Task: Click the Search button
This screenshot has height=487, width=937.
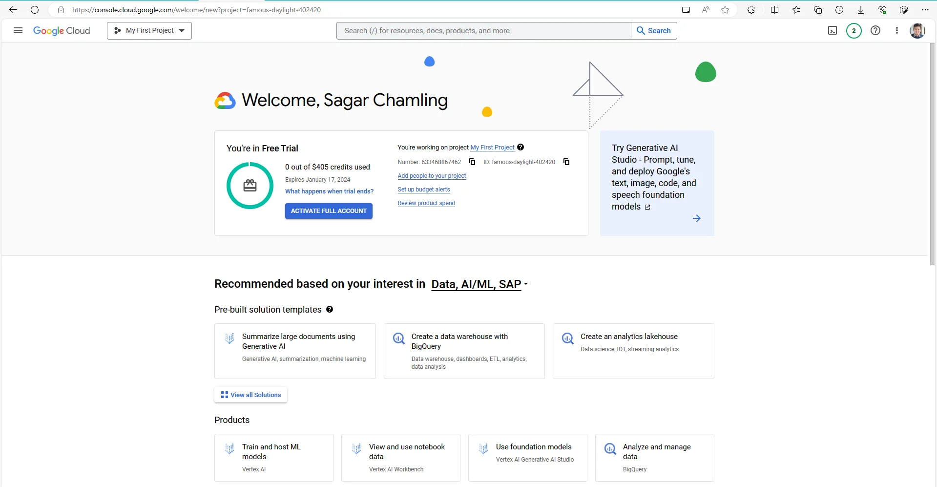Action: coord(654,31)
